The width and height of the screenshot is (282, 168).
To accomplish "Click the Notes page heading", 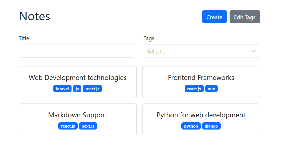I will pos(35,16).
